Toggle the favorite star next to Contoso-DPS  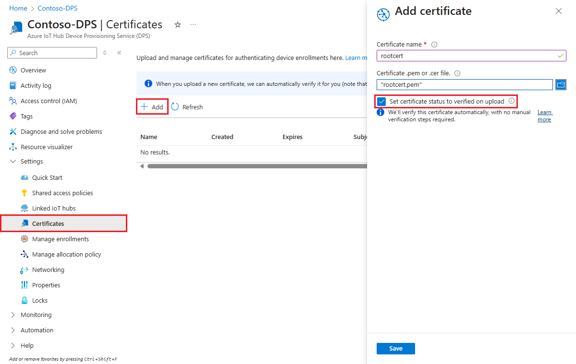[177, 24]
